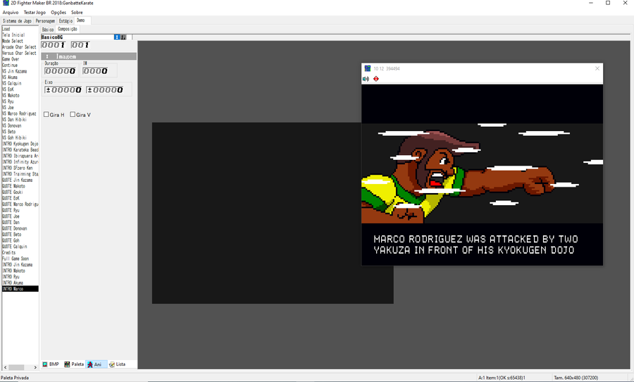The width and height of the screenshot is (634, 382).
Task: Click 'Paleta Privada' in status bar
Action: click(x=15, y=378)
